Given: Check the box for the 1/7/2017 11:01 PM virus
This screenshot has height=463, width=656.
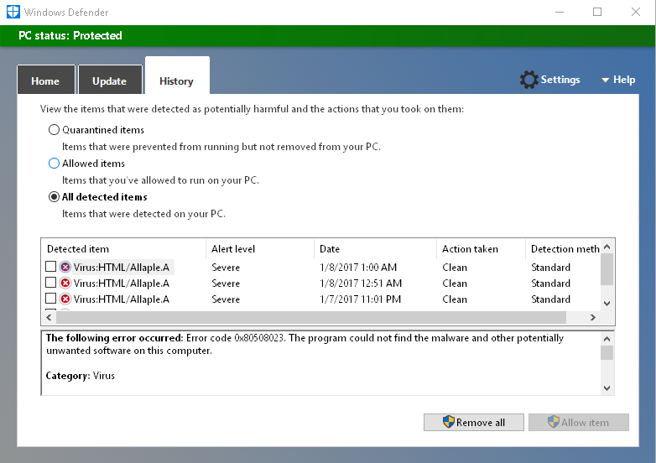Looking at the screenshot, I should point(50,299).
